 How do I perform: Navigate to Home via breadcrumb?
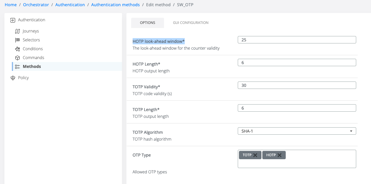point(11,4)
